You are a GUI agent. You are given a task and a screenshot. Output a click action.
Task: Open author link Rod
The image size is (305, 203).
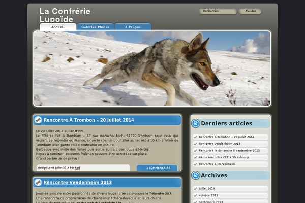point(77,168)
